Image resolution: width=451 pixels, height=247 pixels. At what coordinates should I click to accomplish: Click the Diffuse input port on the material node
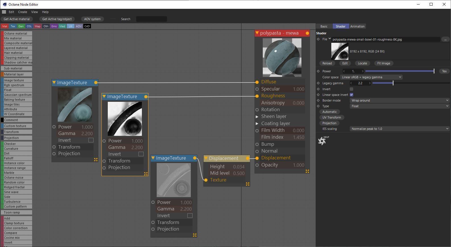(257, 82)
